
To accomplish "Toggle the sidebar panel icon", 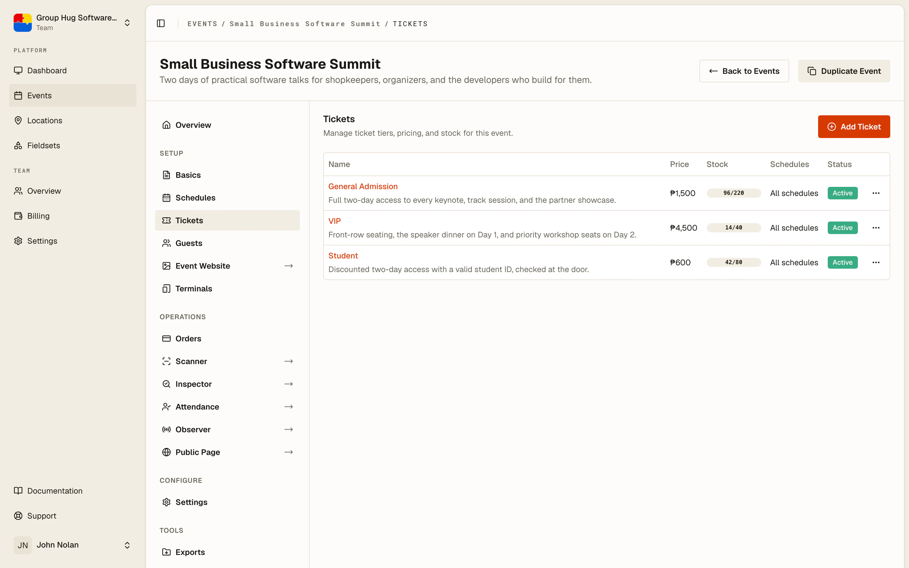I will 161,23.
